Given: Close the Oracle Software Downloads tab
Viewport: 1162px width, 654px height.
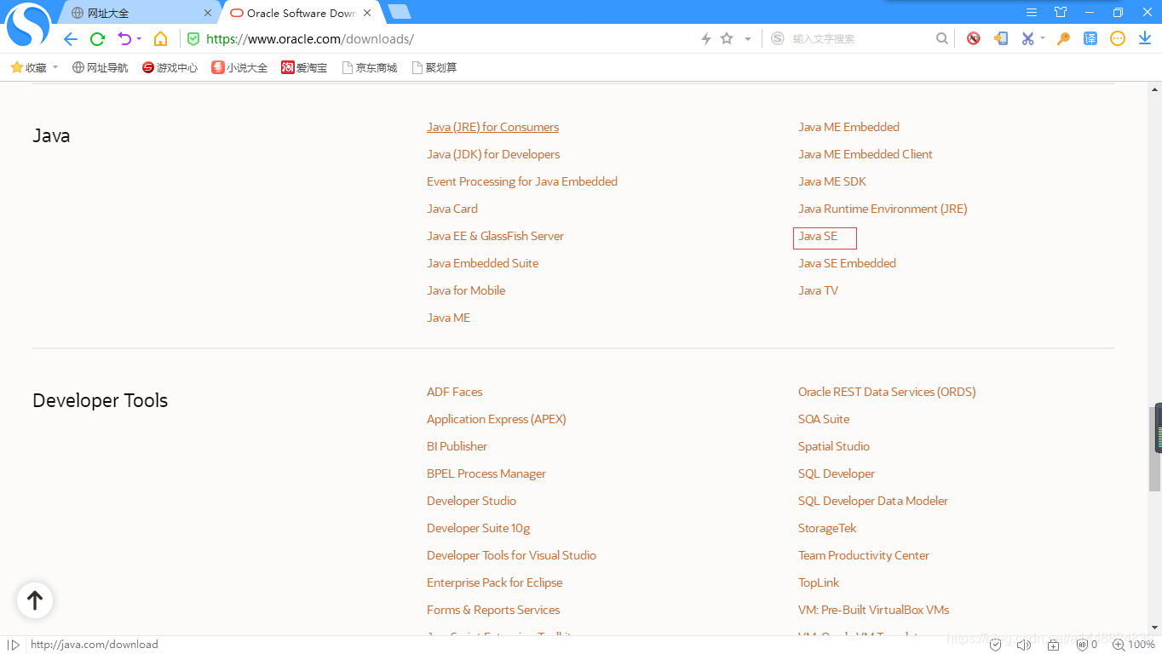Looking at the screenshot, I should pos(367,13).
